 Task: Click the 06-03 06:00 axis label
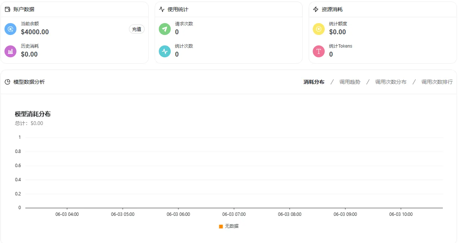tap(178, 214)
